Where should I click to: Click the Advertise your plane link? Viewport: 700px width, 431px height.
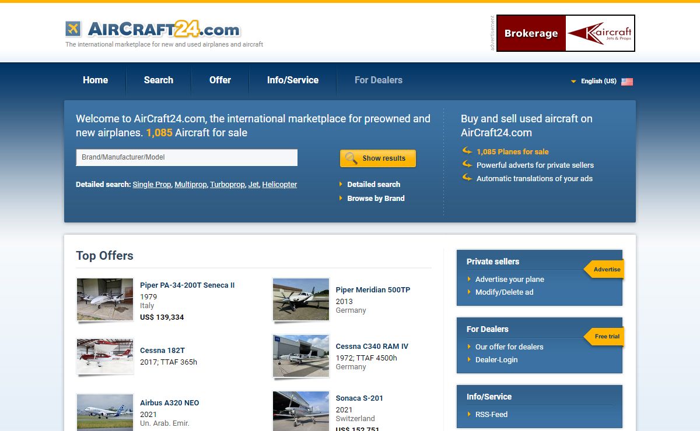pyautogui.click(x=510, y=280)
